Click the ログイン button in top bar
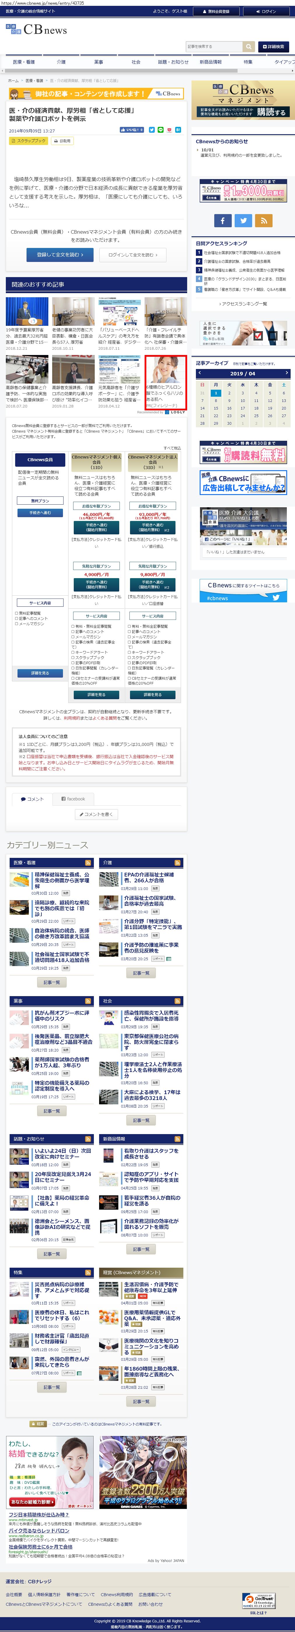The width and height of the screenshot is (295, 1632). point(266,11)
